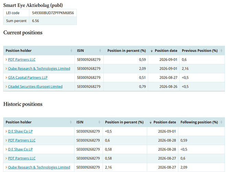This screenshot has width=228, height=172.
Task: Open PDT Partners LLC link in Current positions
Action: [22, 60]
